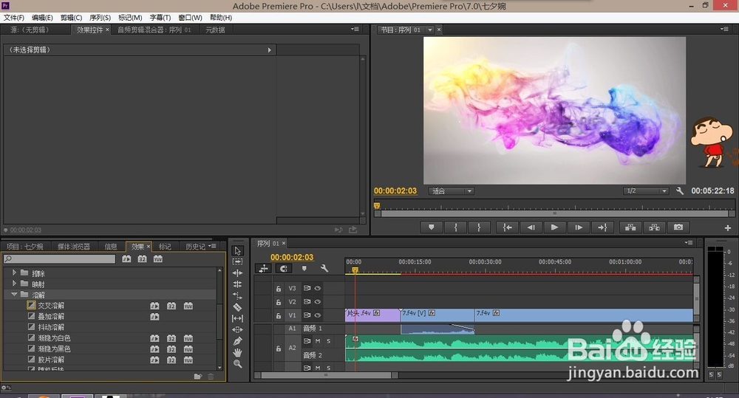Screen dimensions: 739x398
Task: Open the 1/2 playback resolution dropdown
Action: (x=645, y=191)
